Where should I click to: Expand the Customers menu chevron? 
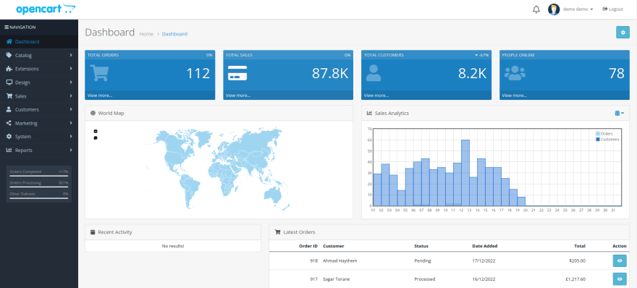click(x=71, y=109)
